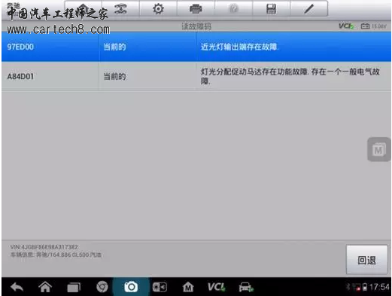Tap the 17:54 clock
This screenshot has height=296, width=392.
[x=379, y=287]
